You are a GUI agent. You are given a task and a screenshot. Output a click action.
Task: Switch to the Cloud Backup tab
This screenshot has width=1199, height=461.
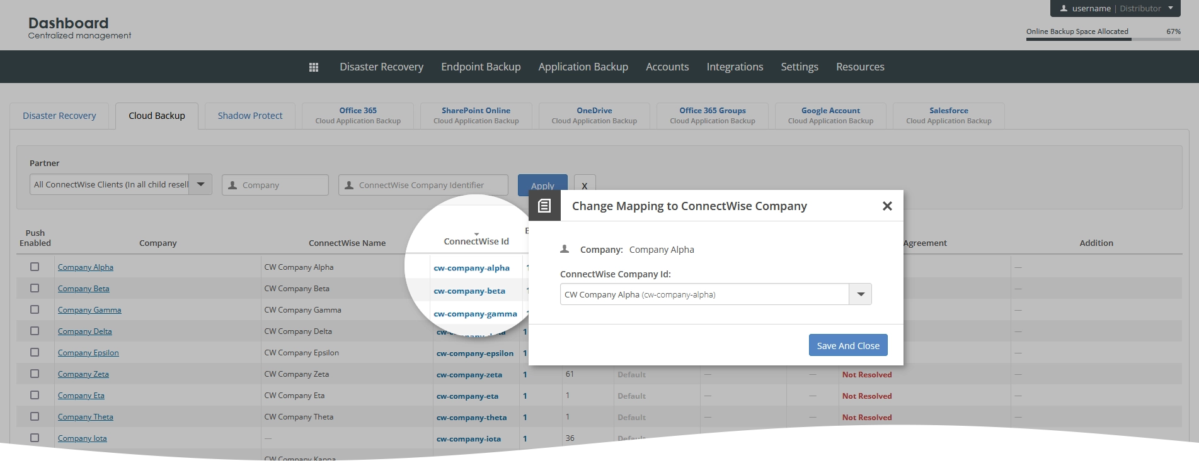coord(157,116)
